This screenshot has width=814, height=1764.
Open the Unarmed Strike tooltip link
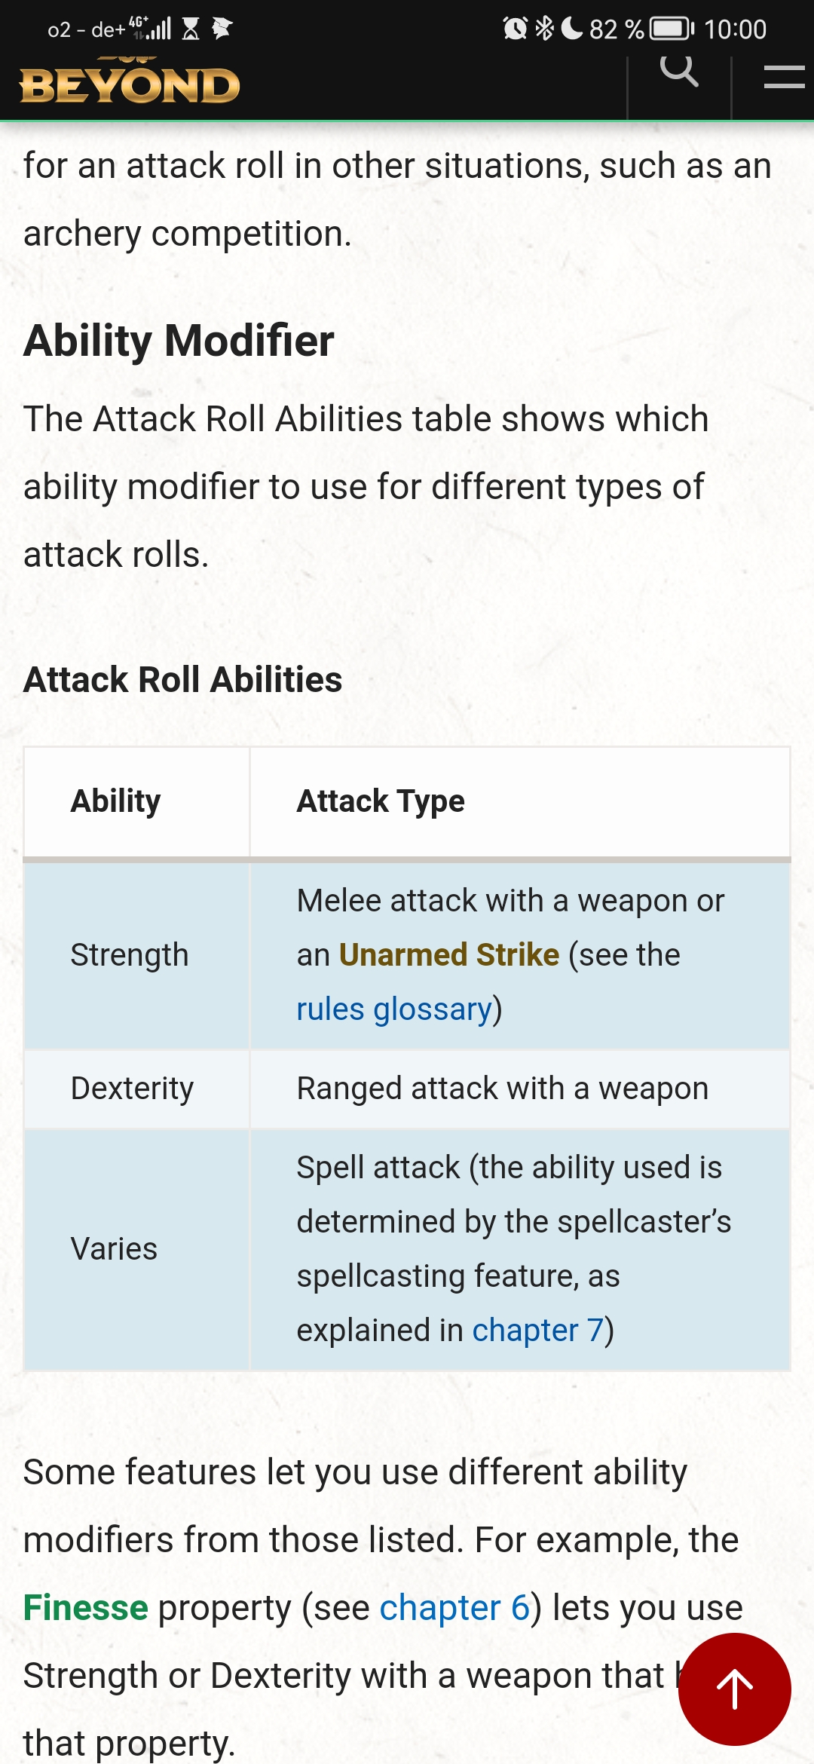click(x=449, y=955)
